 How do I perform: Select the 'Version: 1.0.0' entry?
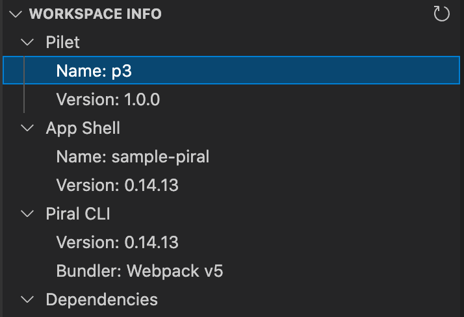(231, 99)
